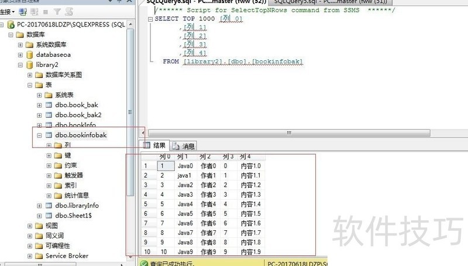This screenshot has width=468, height=266.
Task: Collapse the 表 folder
Action: [30, 85]
